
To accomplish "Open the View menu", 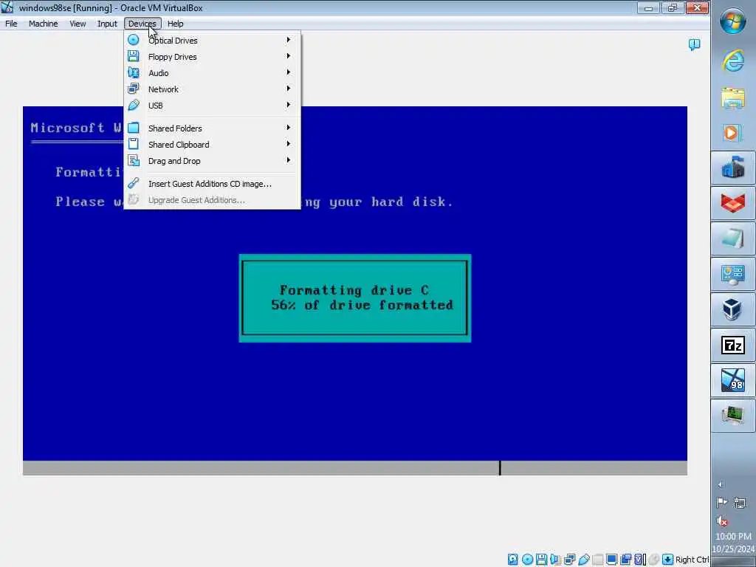I will 77,24.
